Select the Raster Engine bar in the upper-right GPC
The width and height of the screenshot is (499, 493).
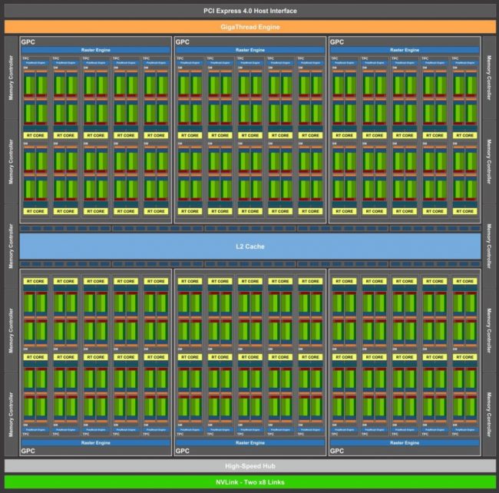click(405, 50)
